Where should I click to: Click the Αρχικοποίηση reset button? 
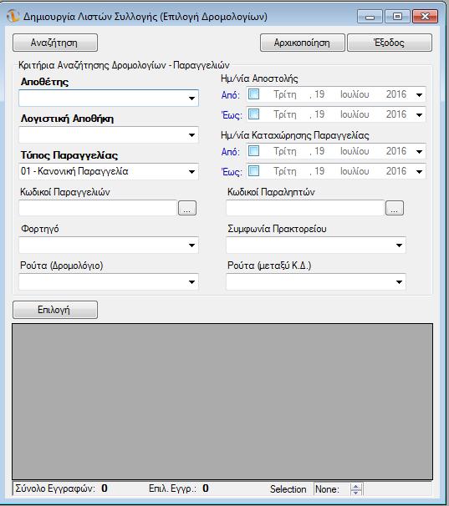(x=302, y=43)
